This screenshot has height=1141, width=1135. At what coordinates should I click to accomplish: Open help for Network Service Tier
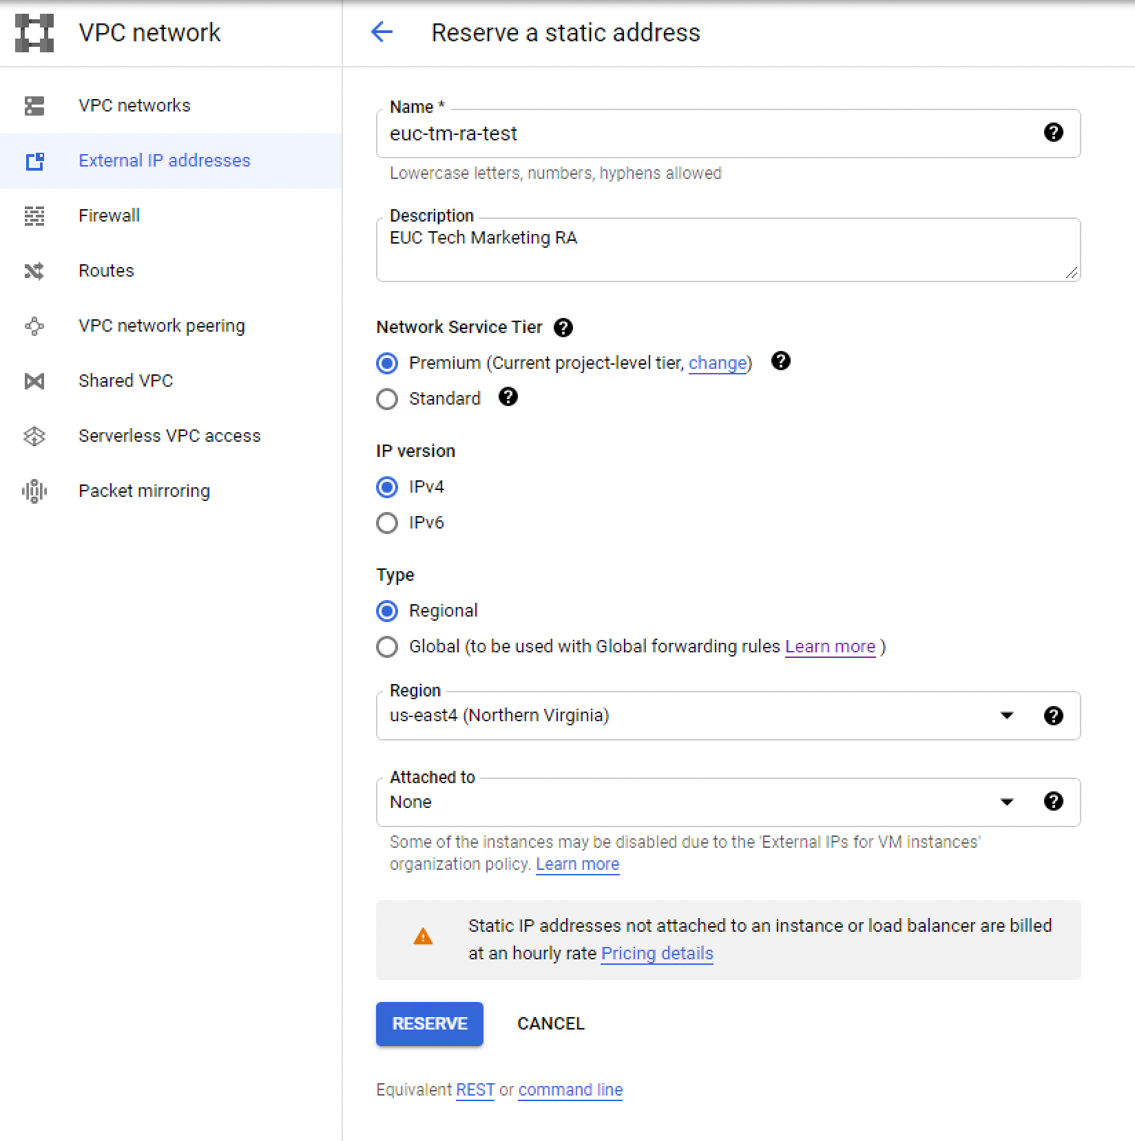563,328
